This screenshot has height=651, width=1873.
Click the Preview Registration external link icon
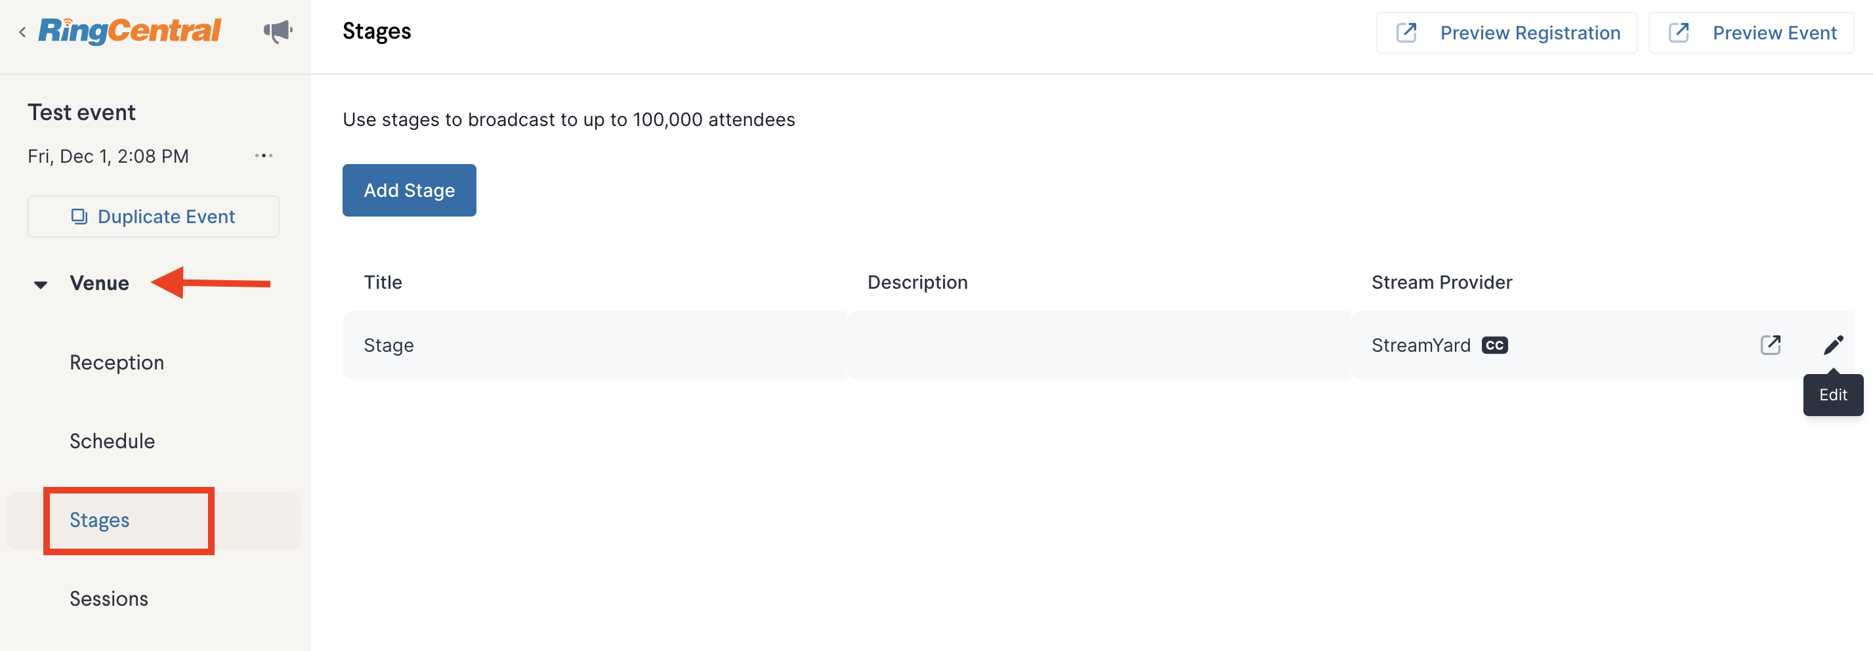pyautogui.click(x=1407, y=33)
